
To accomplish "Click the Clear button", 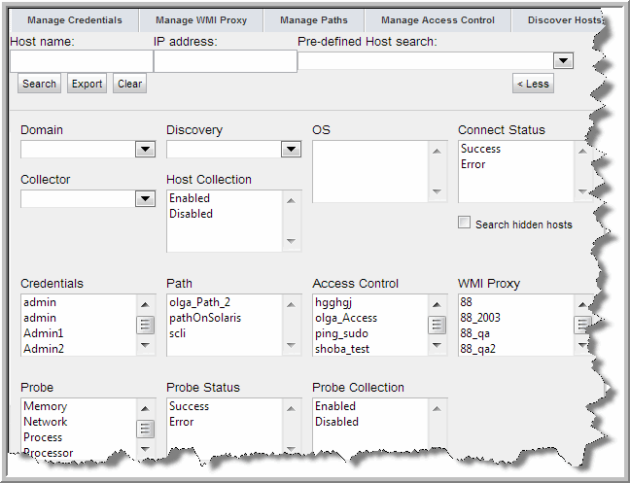I will [x=129, y=84].
